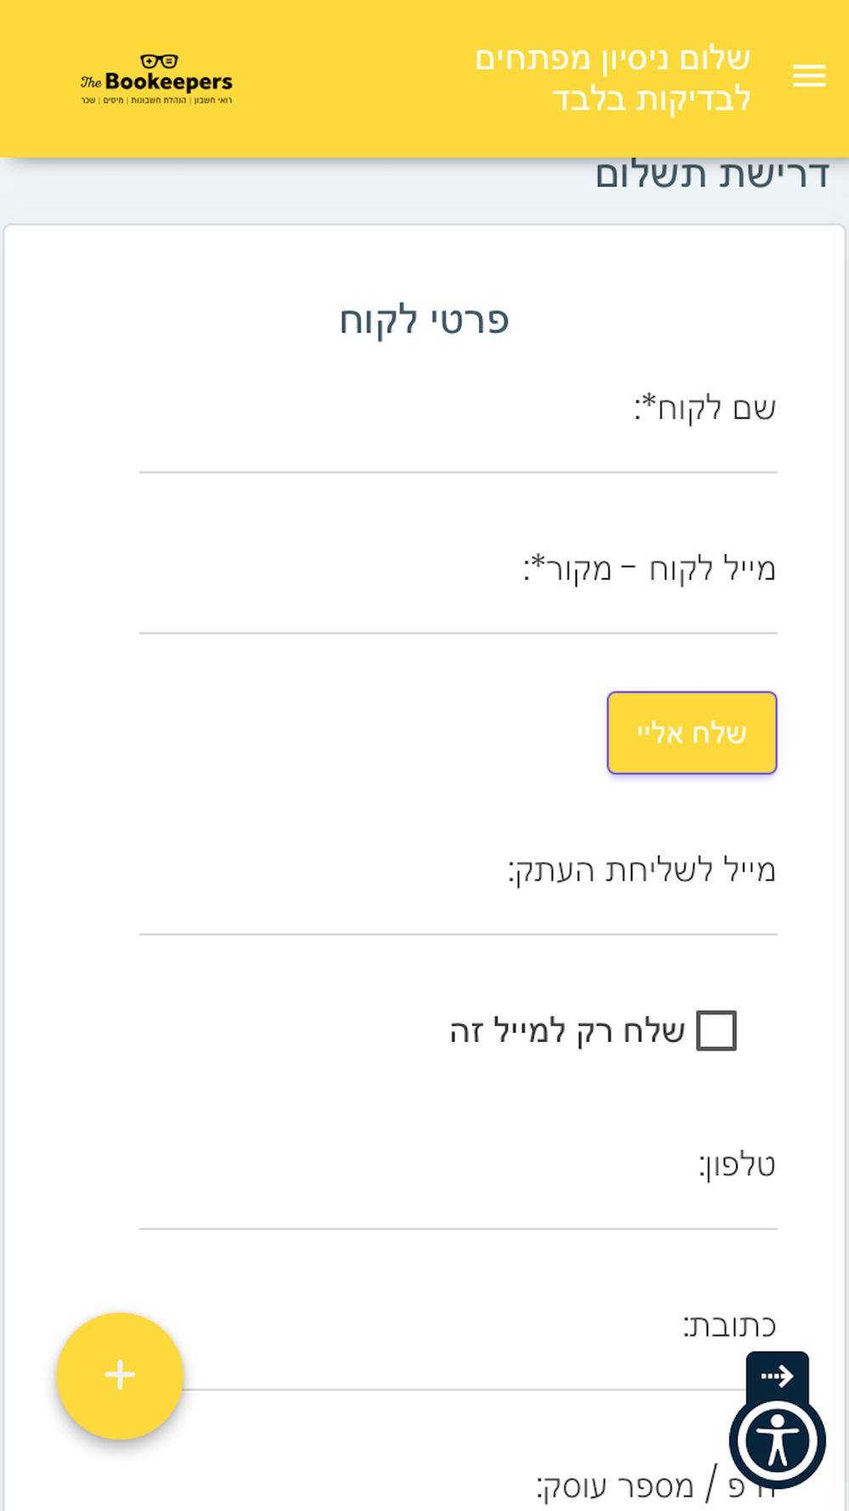Viewport: 849px width, 1511px height.
Task: Click the dotted arrow icon above accessibility widget
Action: [x=777, y=1375]
